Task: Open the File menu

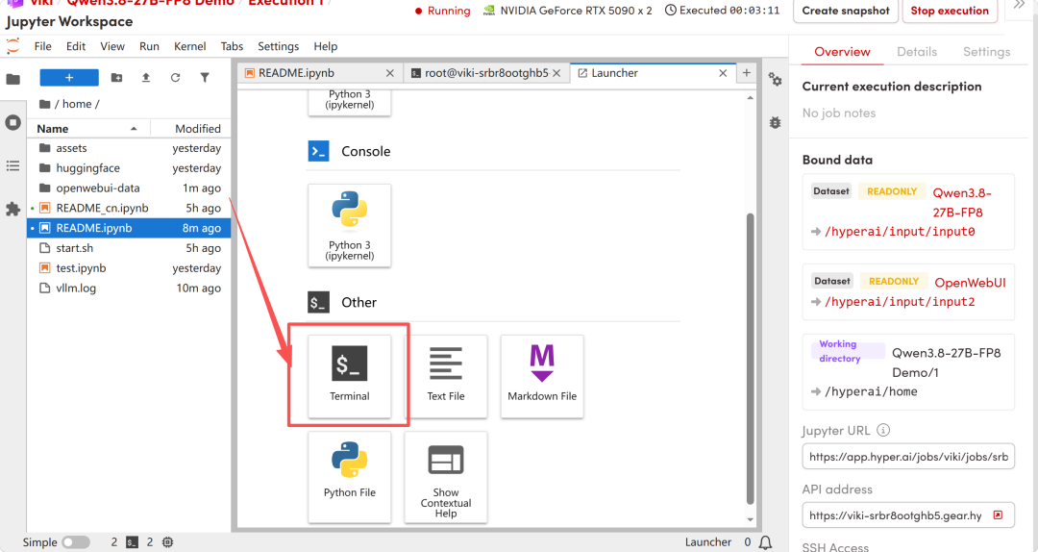Action: click(43, 46)
